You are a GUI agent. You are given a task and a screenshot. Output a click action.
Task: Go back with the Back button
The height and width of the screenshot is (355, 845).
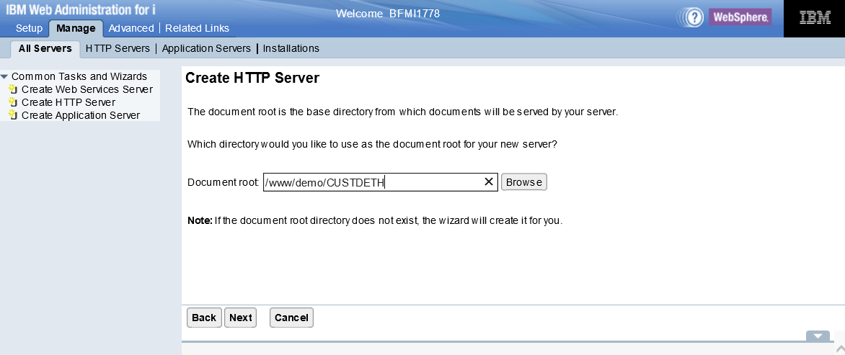204,318
